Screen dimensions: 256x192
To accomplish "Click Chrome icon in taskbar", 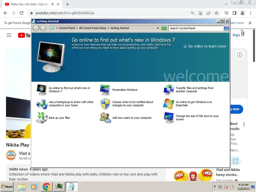I will pyautogui.click(x=46, y=186).
